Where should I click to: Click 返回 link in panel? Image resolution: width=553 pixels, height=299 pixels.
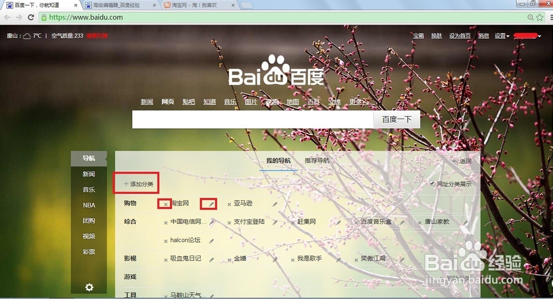(x=466, y=161)
